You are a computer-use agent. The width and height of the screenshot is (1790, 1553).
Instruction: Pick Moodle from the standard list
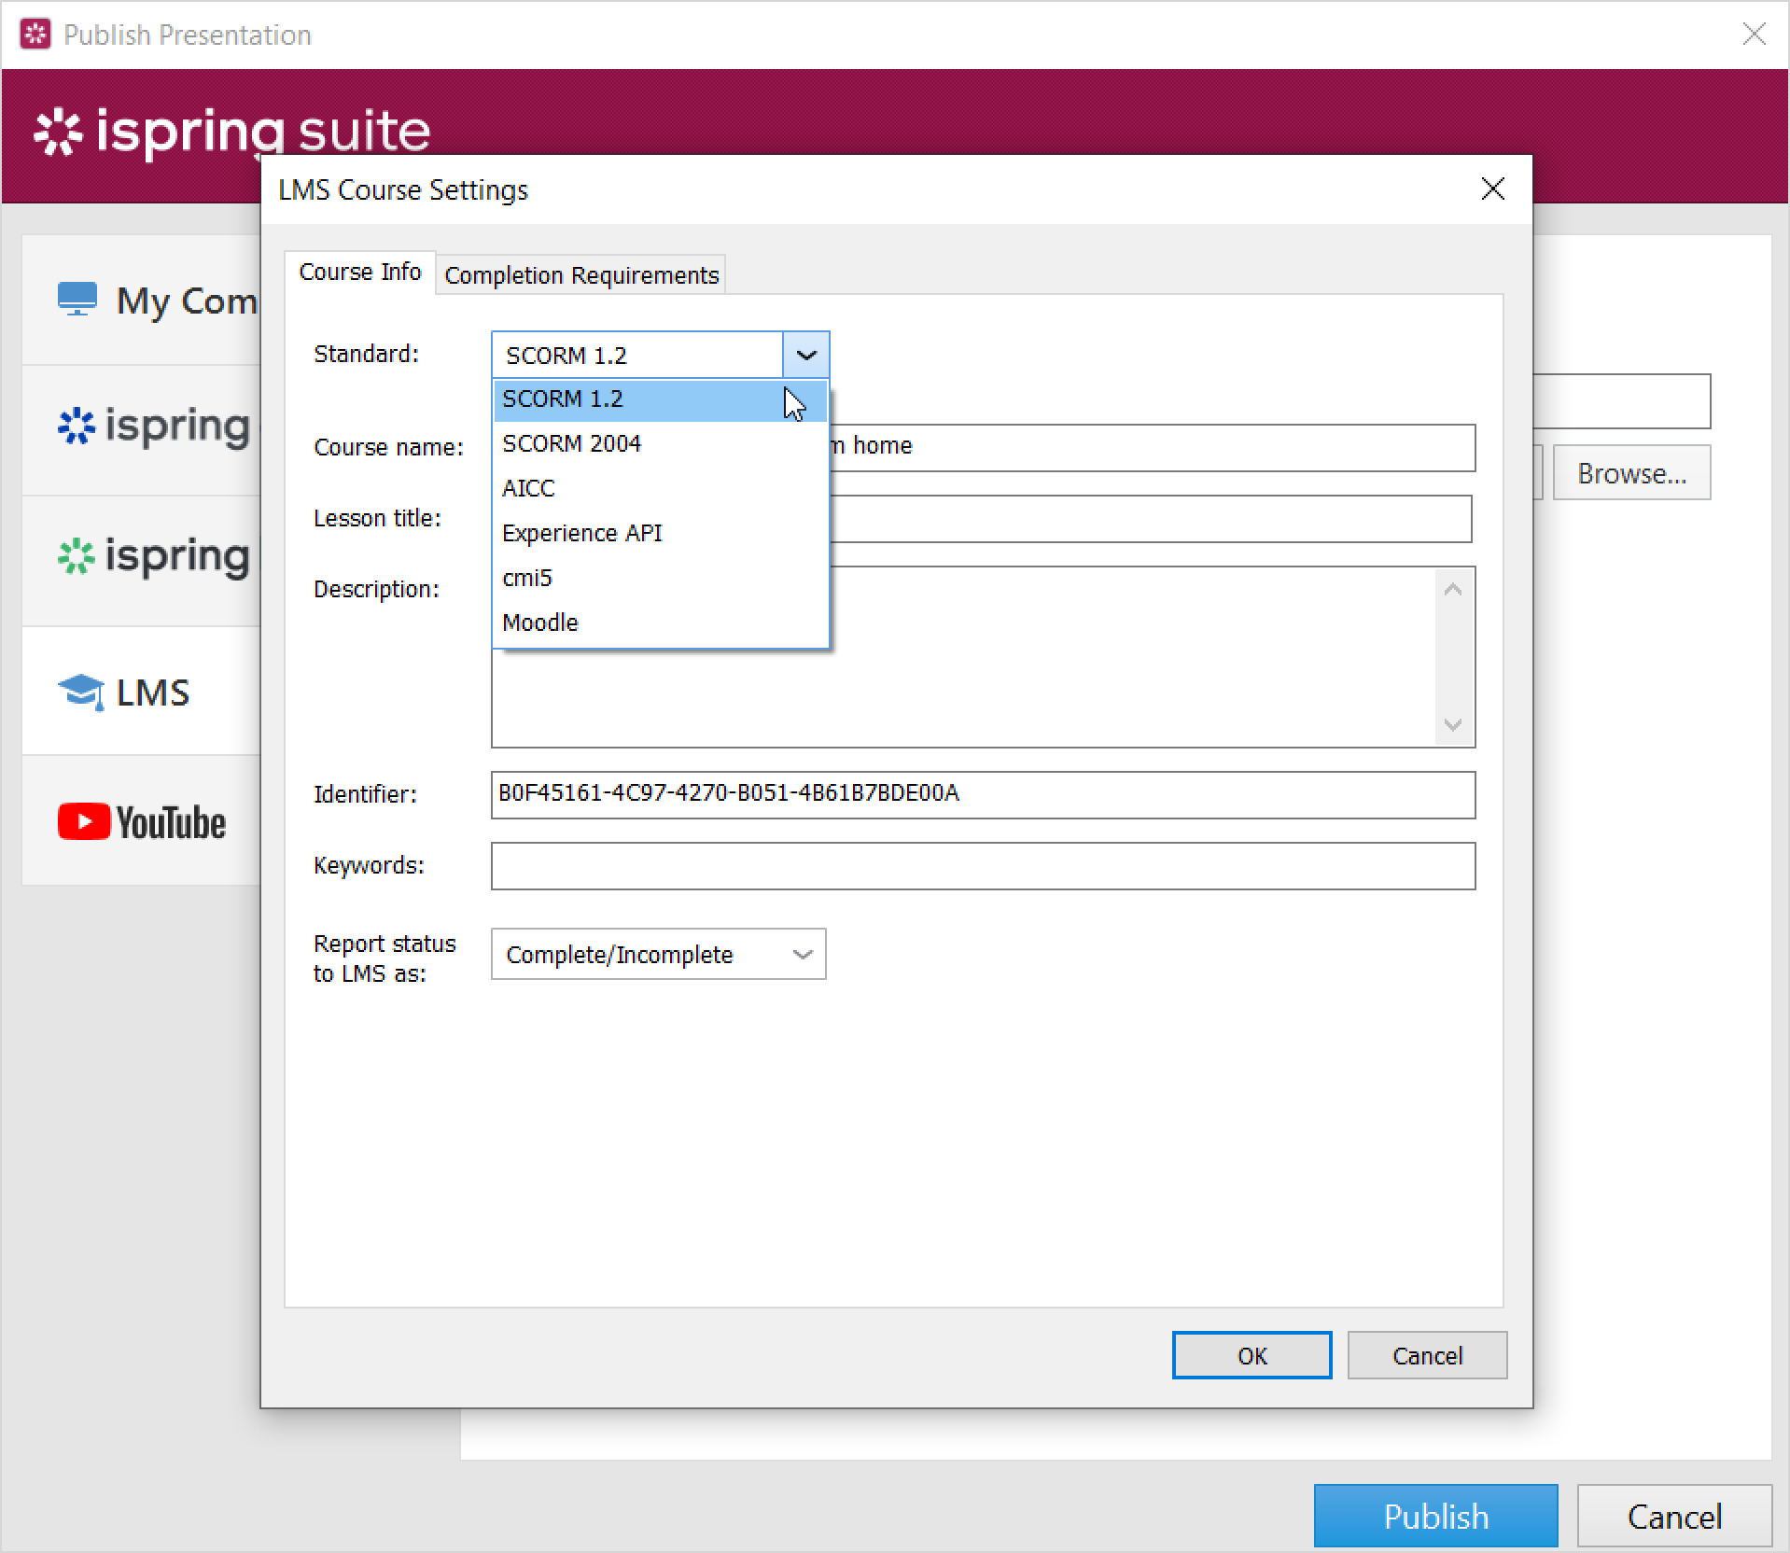[x=539, y=623]
